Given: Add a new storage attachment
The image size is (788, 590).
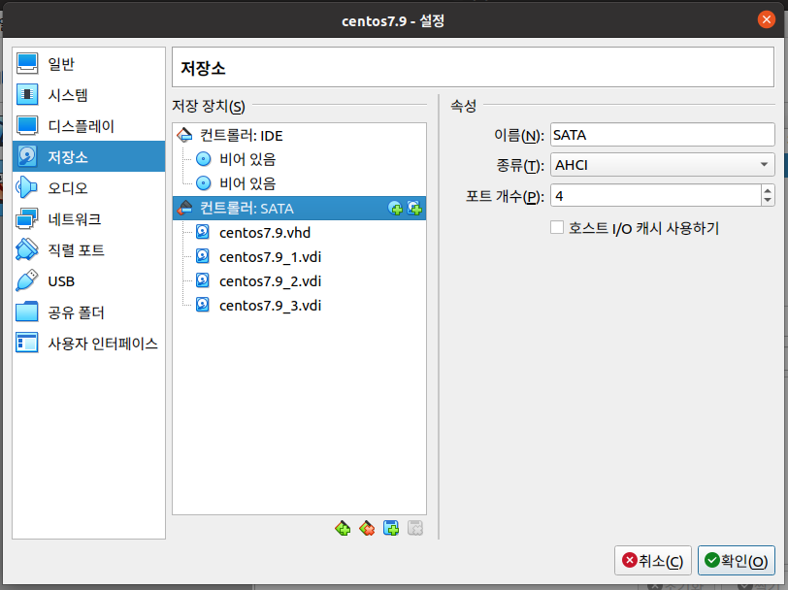Looking at the screenshot, I should tap(391, 528).
